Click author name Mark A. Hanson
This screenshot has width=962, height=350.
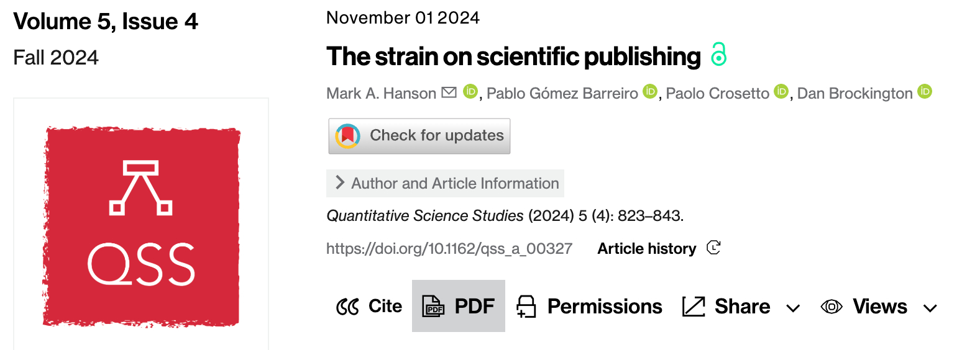(x=381, y=93)
